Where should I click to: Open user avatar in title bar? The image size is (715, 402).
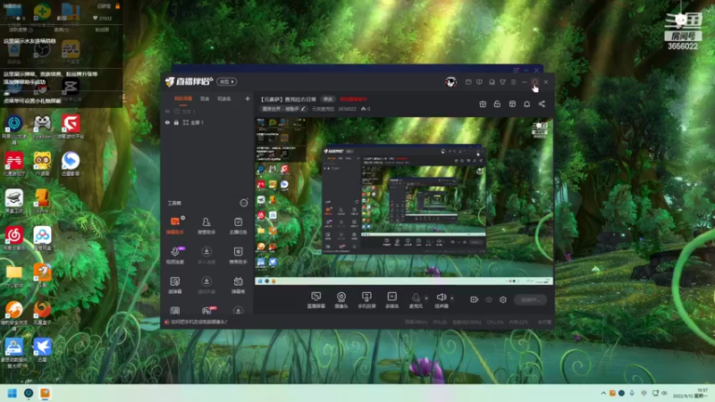(x=451, y=82)
